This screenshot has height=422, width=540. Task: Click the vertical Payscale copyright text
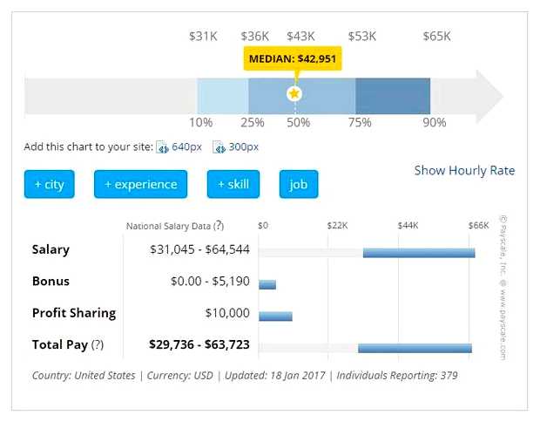point(503,288)
